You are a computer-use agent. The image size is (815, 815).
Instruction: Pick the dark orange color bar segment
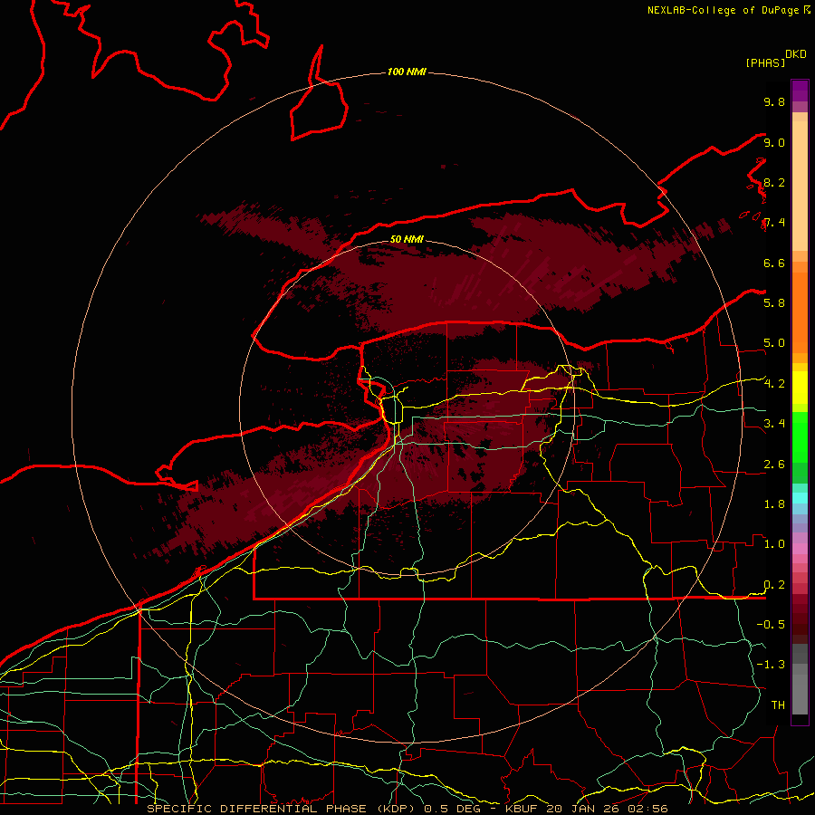point(800,313)
